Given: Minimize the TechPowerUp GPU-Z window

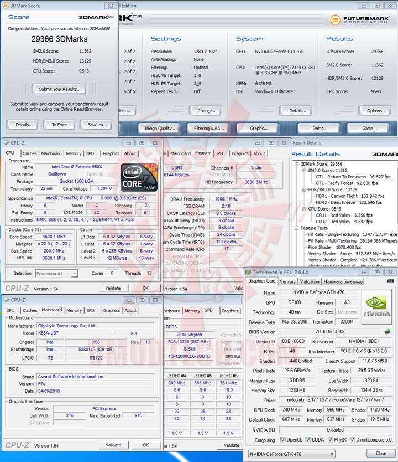Looking at the screenshot, I should (x=364, y=272).
